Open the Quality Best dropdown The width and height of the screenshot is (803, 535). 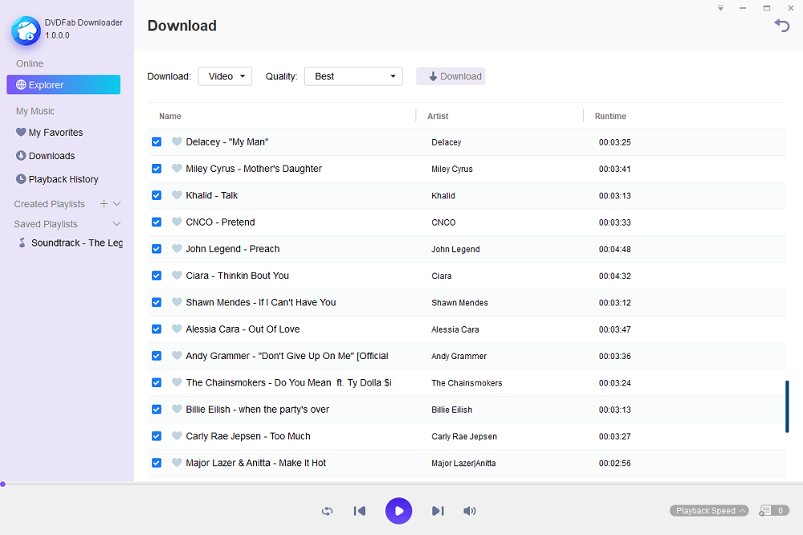[x=353, y=76]
